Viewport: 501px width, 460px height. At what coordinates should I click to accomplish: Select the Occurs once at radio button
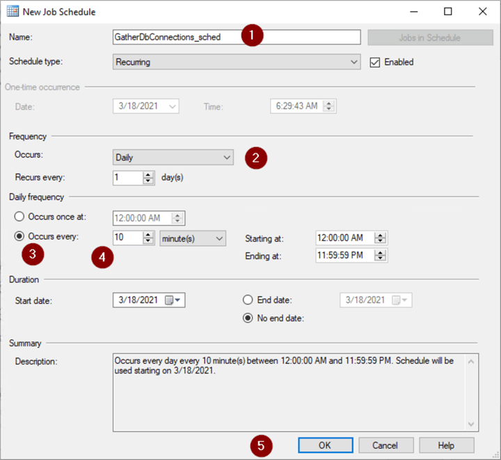click(21, 217)
